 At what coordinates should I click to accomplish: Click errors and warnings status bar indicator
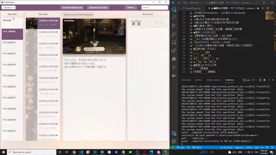pyautogui.click(x=197, y=147)
